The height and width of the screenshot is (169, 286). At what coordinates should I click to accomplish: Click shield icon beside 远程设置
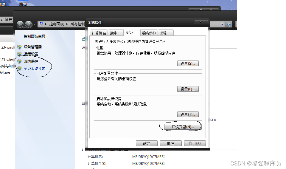(19, 54)
